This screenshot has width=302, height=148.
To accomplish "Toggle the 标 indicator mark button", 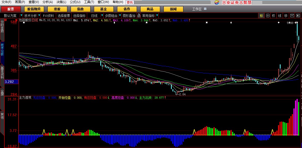I will [x=261, y=16].
